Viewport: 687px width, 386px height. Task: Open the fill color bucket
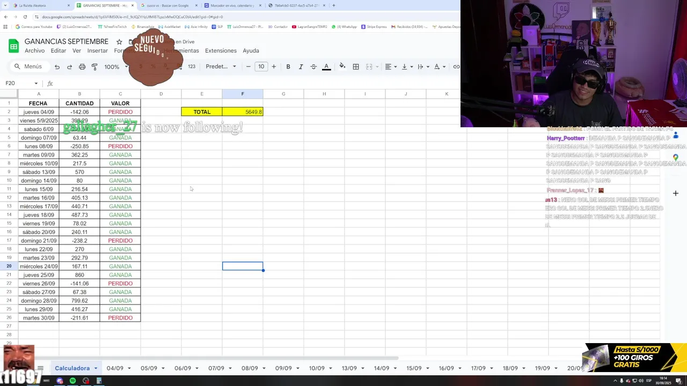[x=342, y=66]
